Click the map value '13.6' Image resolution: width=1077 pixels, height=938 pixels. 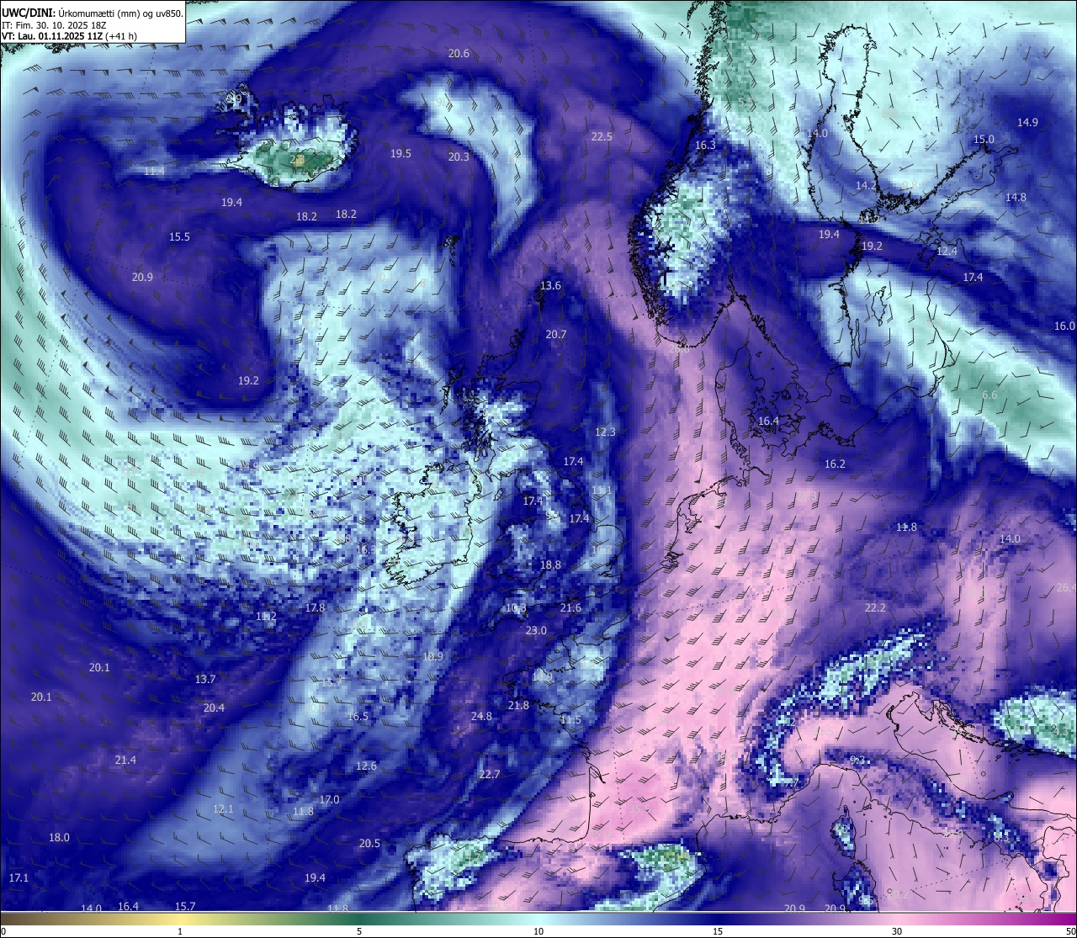(550, 285)
